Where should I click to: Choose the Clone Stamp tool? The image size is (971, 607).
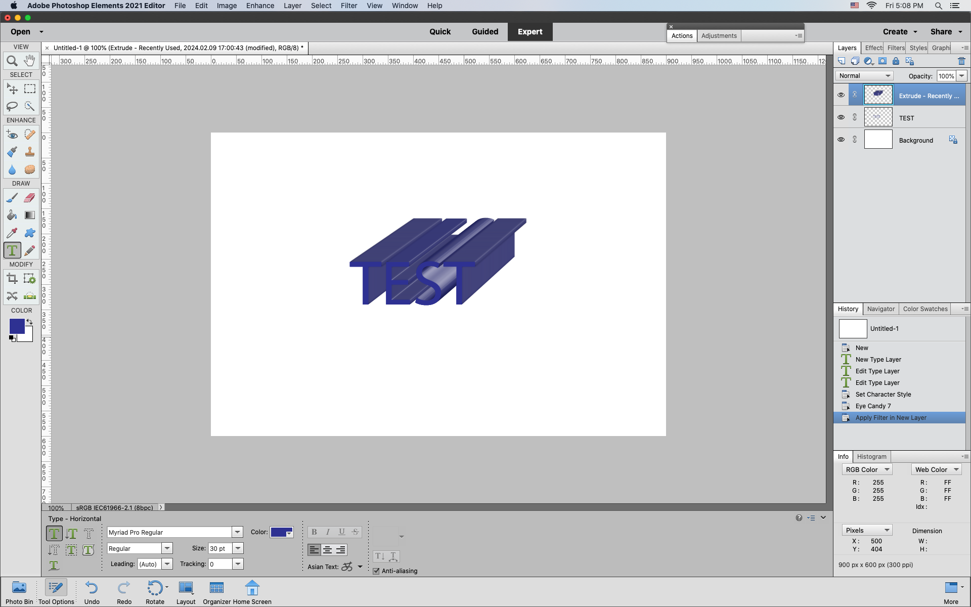coord(29,151)
